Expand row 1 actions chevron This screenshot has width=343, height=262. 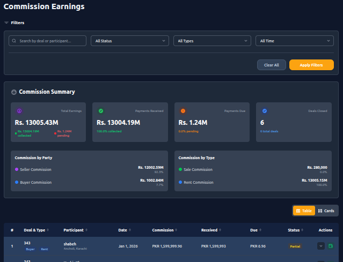point(321,246)
